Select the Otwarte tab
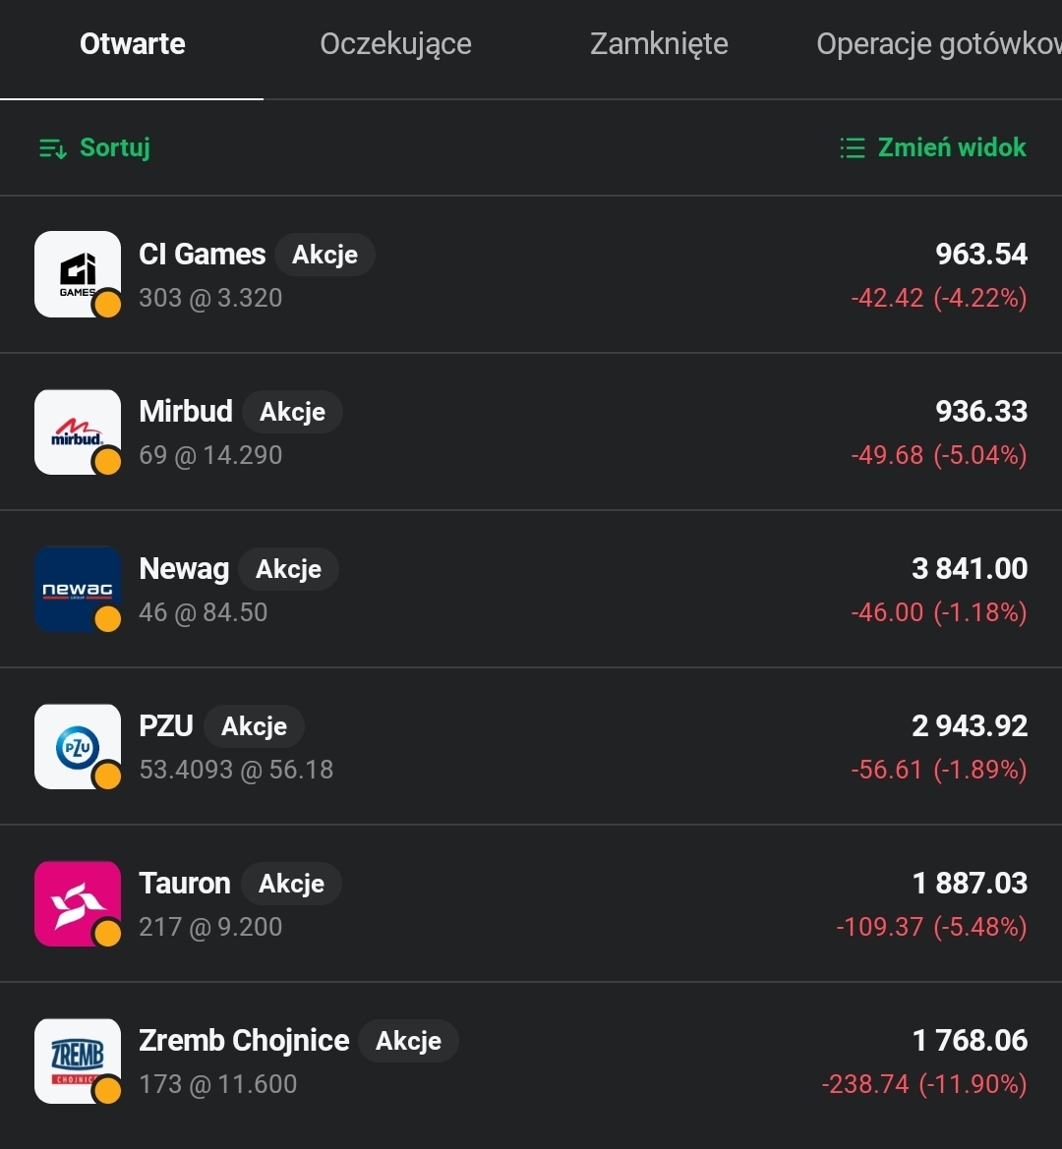This screenshot has height=1149, width=1062. point(132,44)
